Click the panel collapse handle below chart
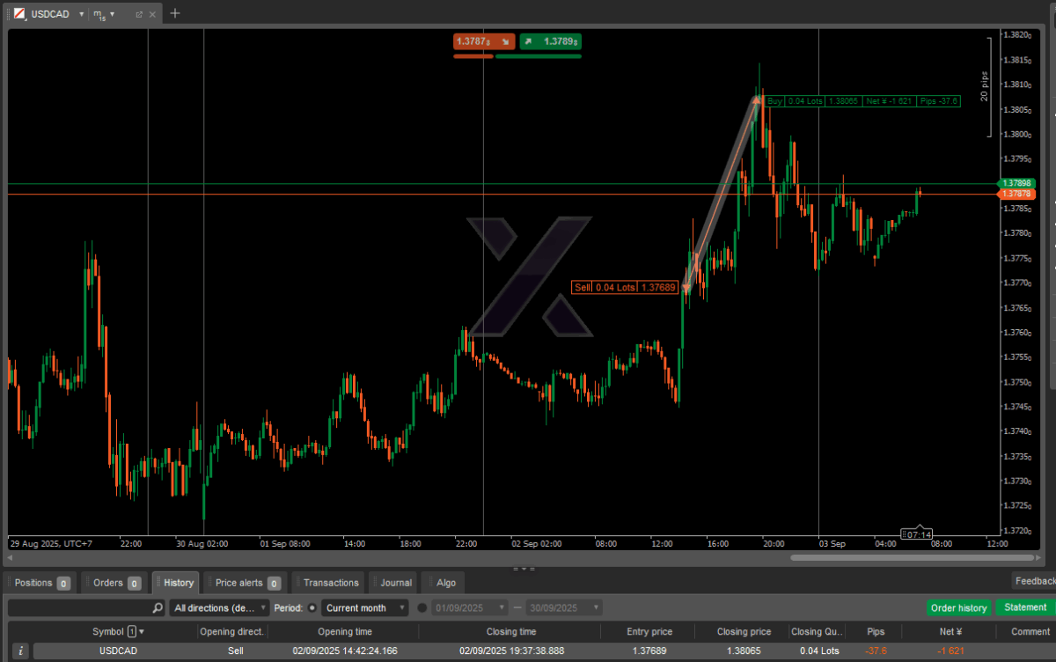This screenshot has height=662, width=1056. click(523, 569)
